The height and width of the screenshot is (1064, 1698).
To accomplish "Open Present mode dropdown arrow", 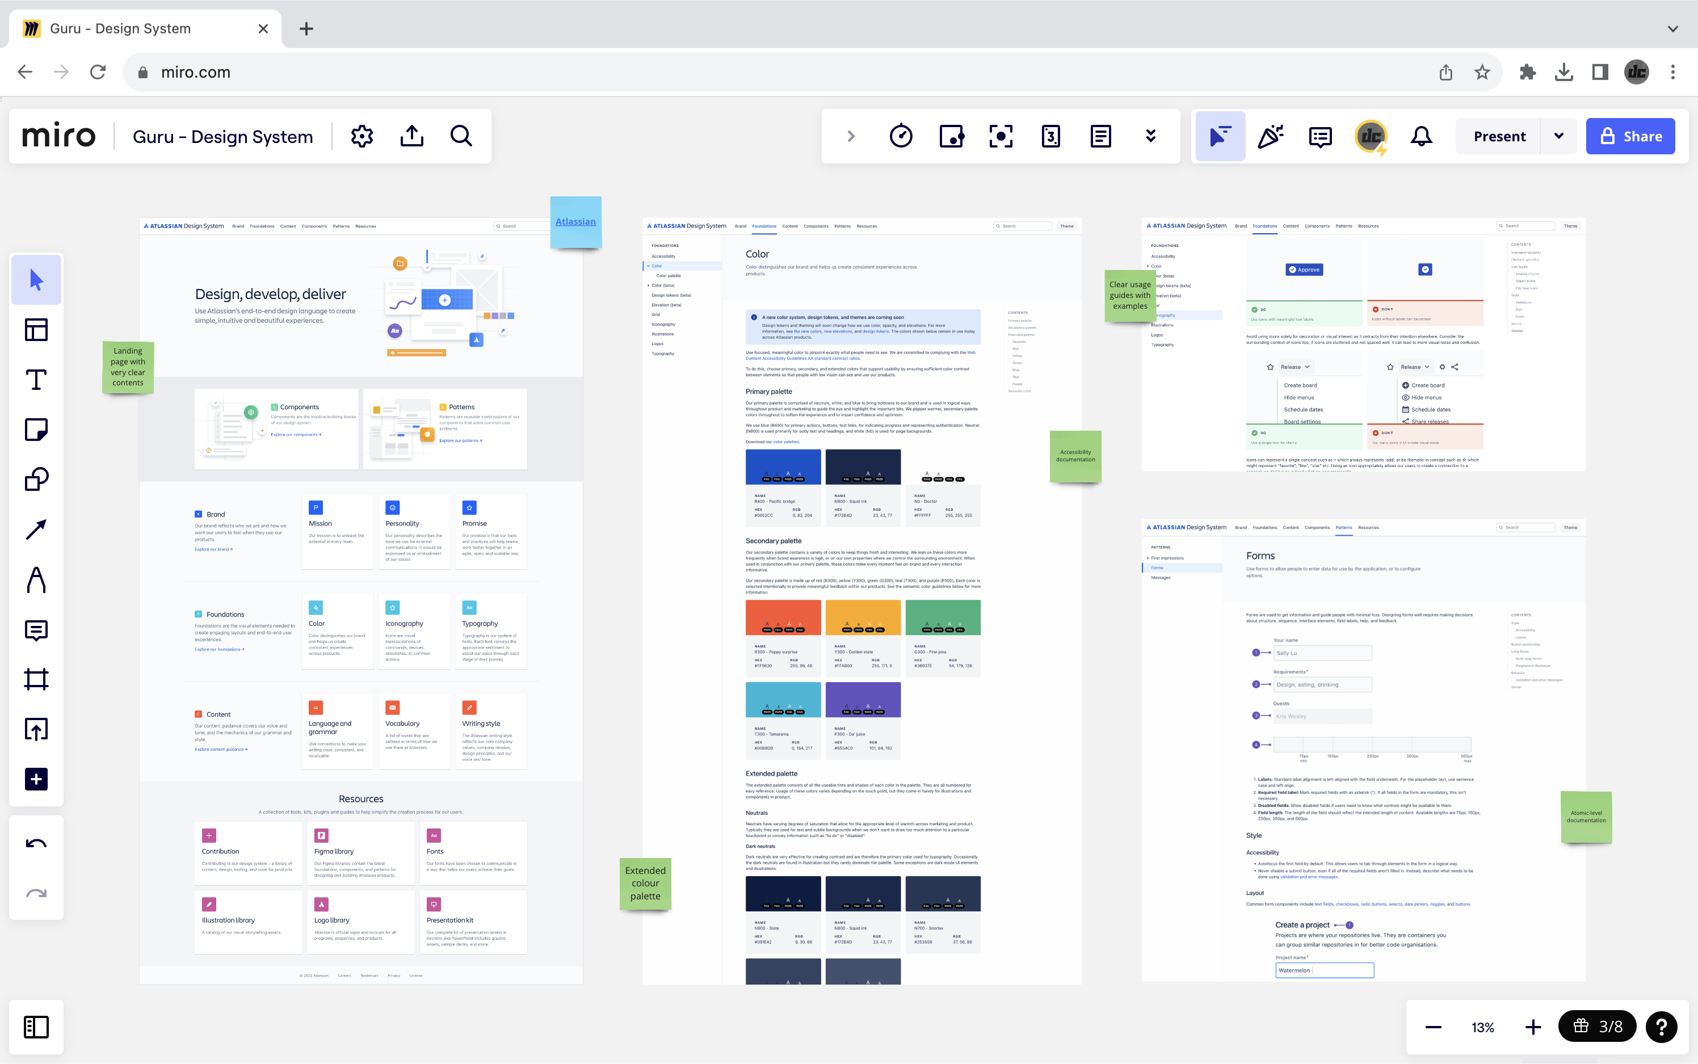I will click(x=1558, y=136).
